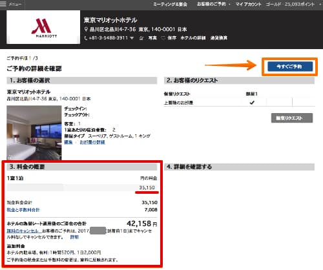This screenshot has height=270, width=323.
Task: Click the underlined 35,150 nightly rate
Action: (147, 187)
